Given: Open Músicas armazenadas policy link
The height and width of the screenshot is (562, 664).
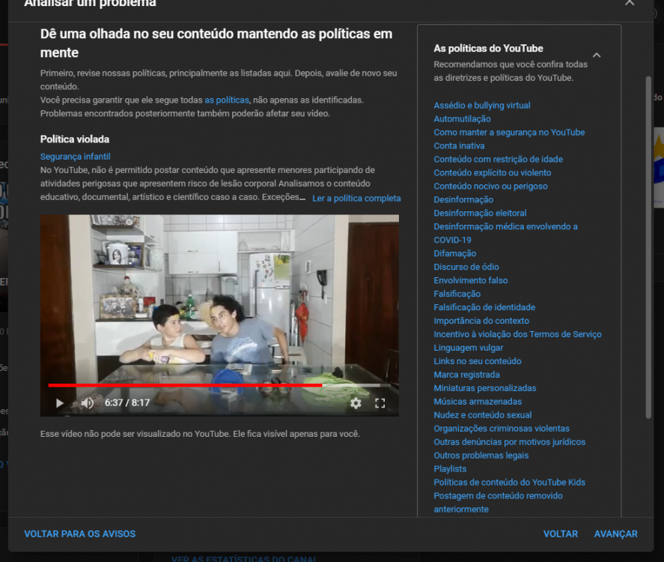Looking at the screenshot, I should pyautogui.click(x=478, y=402).
